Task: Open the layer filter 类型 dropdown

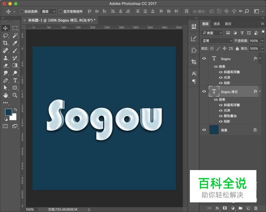Action: pos(212,33)
